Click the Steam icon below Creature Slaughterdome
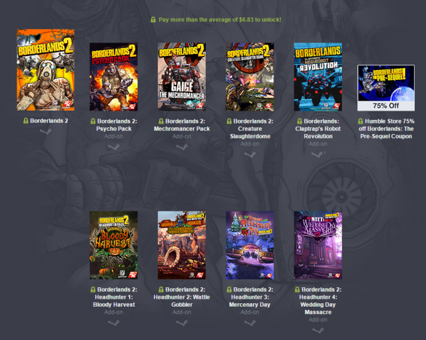 point(250,155)
